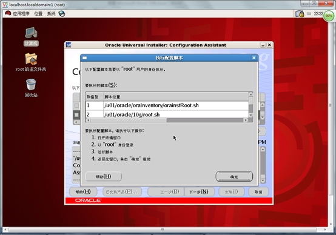Select number cell 1 in script table
This screenshot has width=336, height=235.
pos(95,105)
